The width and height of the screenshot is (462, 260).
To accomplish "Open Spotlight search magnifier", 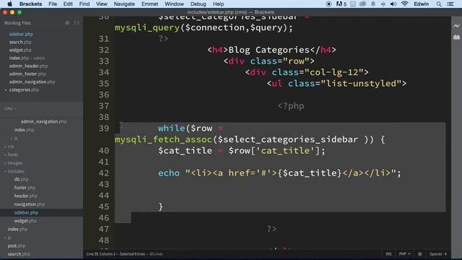I will [x=439, y=4].
